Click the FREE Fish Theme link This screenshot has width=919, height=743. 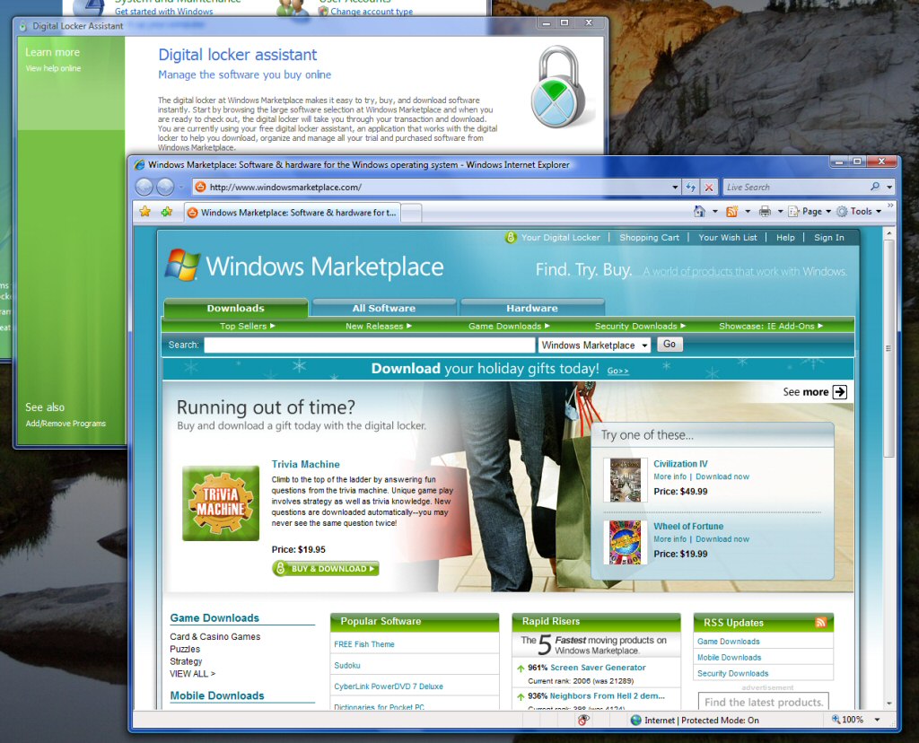pyautogui.click(x=364, y=644)
